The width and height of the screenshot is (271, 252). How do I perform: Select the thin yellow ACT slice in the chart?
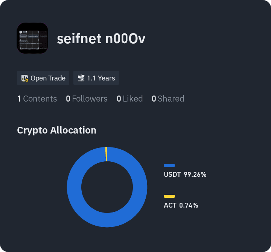point(106,154)
